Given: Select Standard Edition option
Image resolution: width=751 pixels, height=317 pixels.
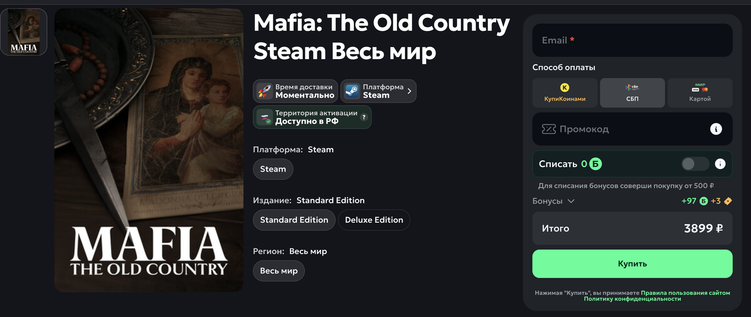Looking at the screenshot, I should (x=294, y=220).
